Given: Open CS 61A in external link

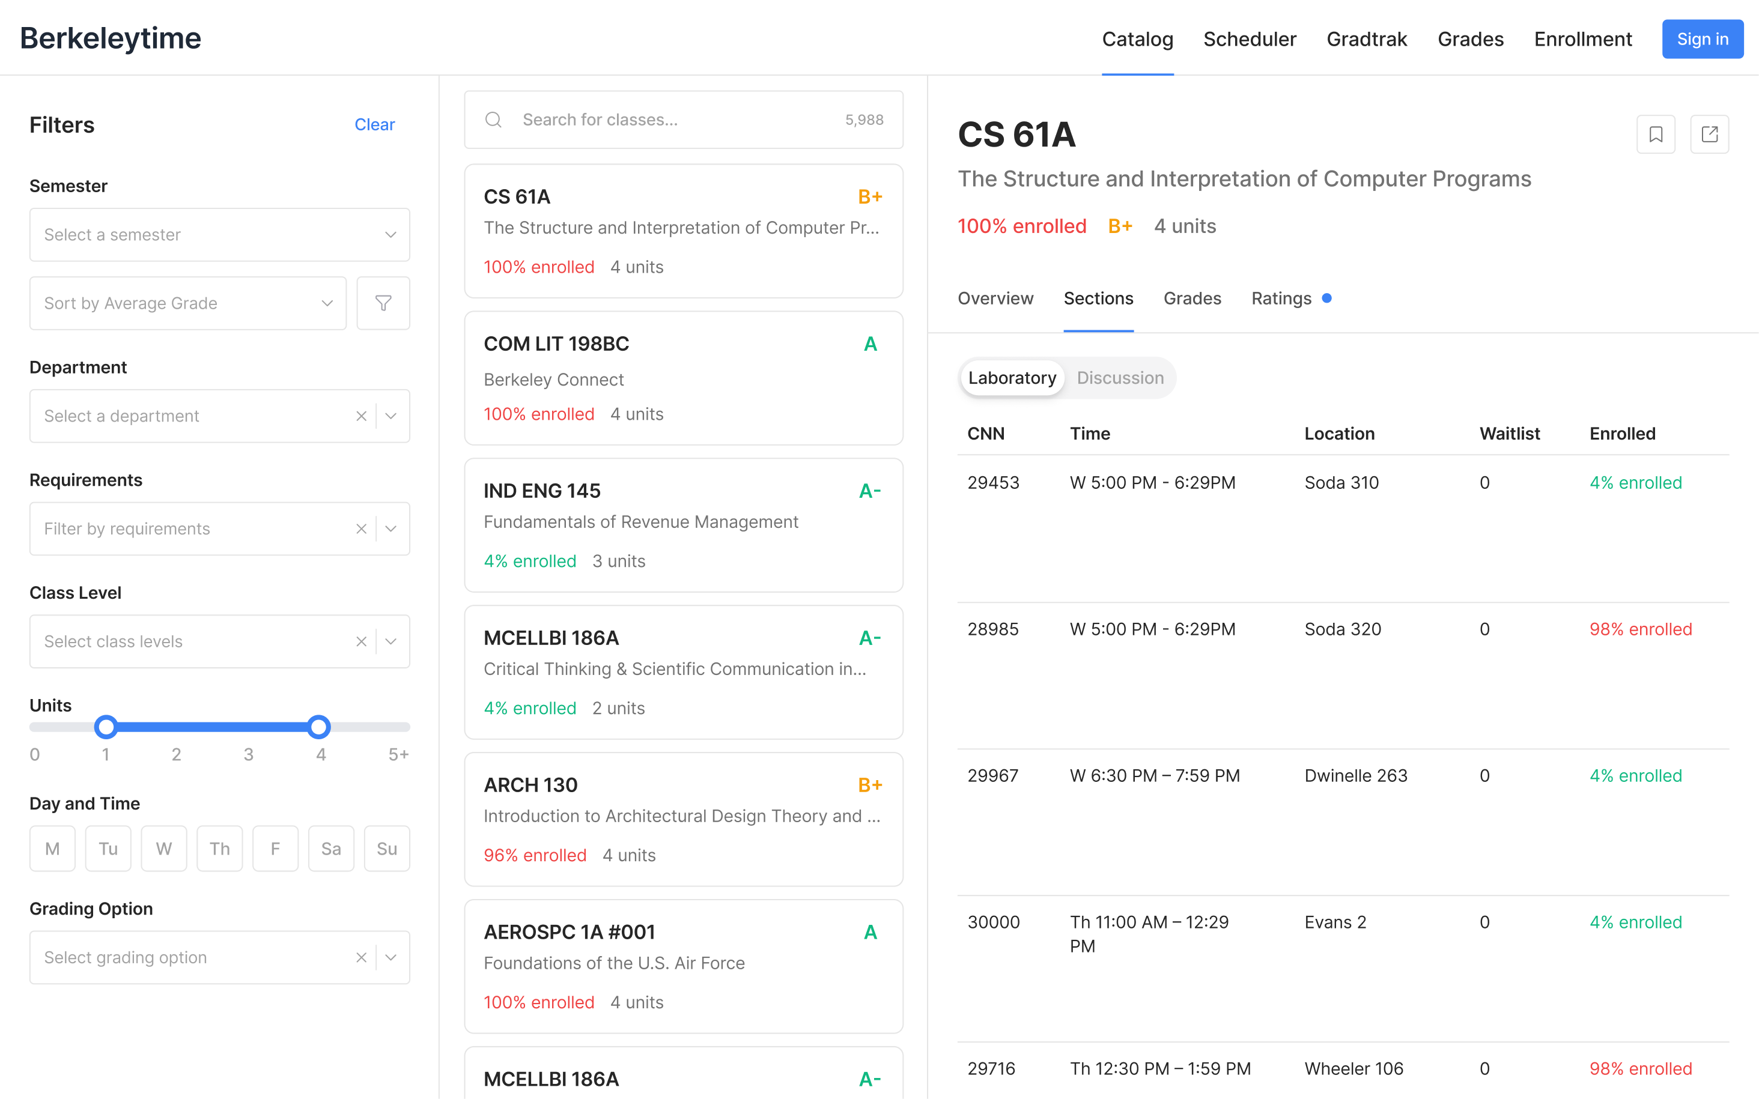Looking at the screenshot, I should [x=1709, y=135].
